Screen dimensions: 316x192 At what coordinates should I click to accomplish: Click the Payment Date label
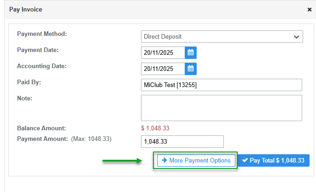click(x=38, y=50)
